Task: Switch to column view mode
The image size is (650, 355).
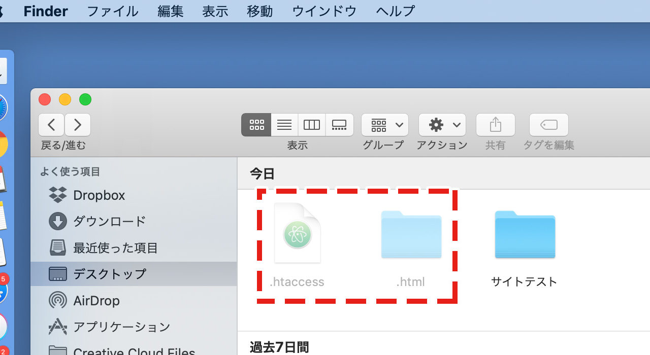Action: 311,125
